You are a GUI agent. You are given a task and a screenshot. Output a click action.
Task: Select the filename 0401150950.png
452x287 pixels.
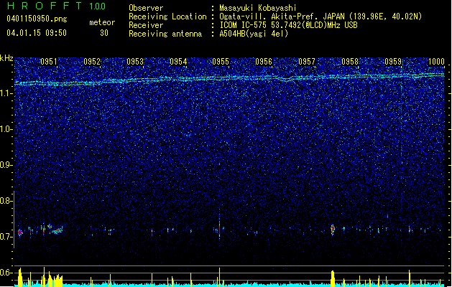[x=37, y=19]
